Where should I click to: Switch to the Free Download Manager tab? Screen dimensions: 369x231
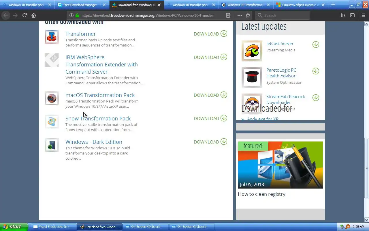(x=82, y=5)
